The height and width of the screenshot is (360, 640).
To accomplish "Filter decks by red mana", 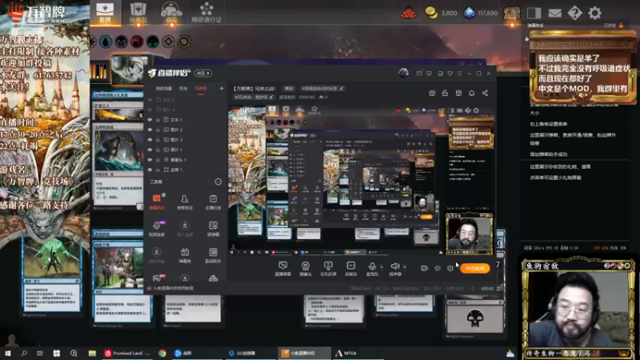I will [137, 42].
